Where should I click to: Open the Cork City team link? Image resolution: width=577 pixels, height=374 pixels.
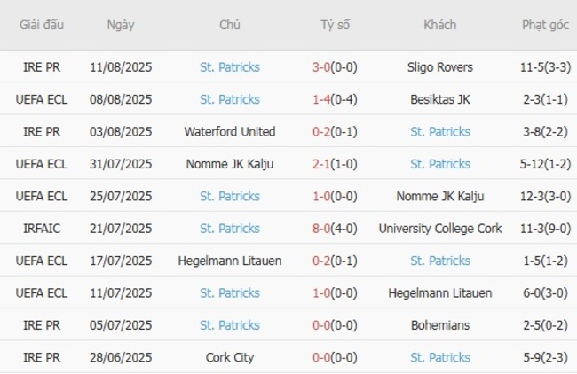tap(230, 357)
